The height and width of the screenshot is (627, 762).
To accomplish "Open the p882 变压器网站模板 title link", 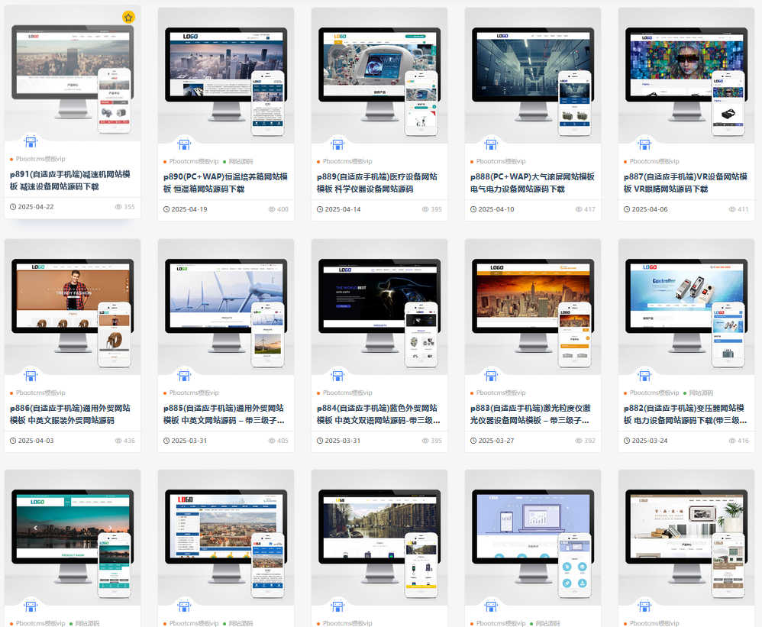I will point(686,414).
